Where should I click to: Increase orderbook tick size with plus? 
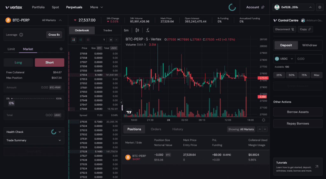[x=111, y=40]
